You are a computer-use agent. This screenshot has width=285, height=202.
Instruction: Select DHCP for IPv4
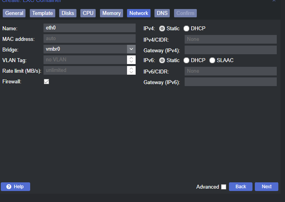click(187, 28)
